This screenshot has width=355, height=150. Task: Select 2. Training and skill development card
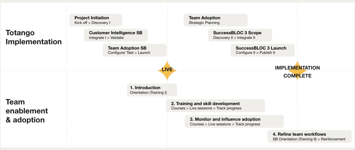[x=216, y=106]
